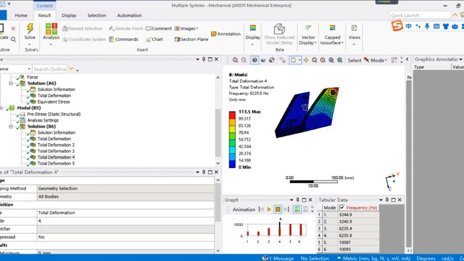Collapse the Solution (A6) node
This screenshot has height=261, width=464.
point(10,84)
